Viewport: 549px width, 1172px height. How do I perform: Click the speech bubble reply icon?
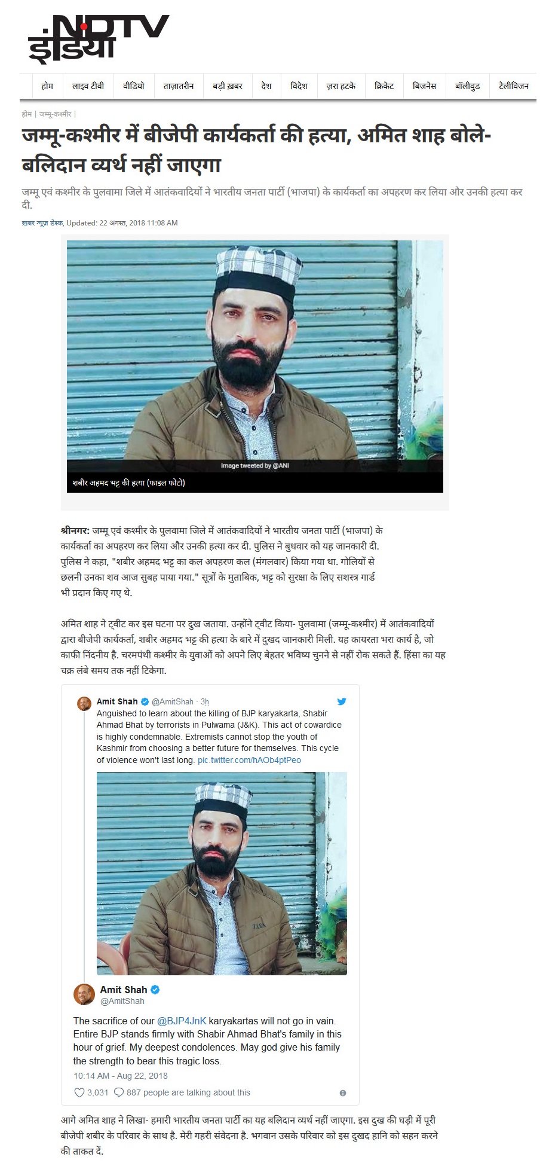pyautogui.click(x=119, y=1092)
